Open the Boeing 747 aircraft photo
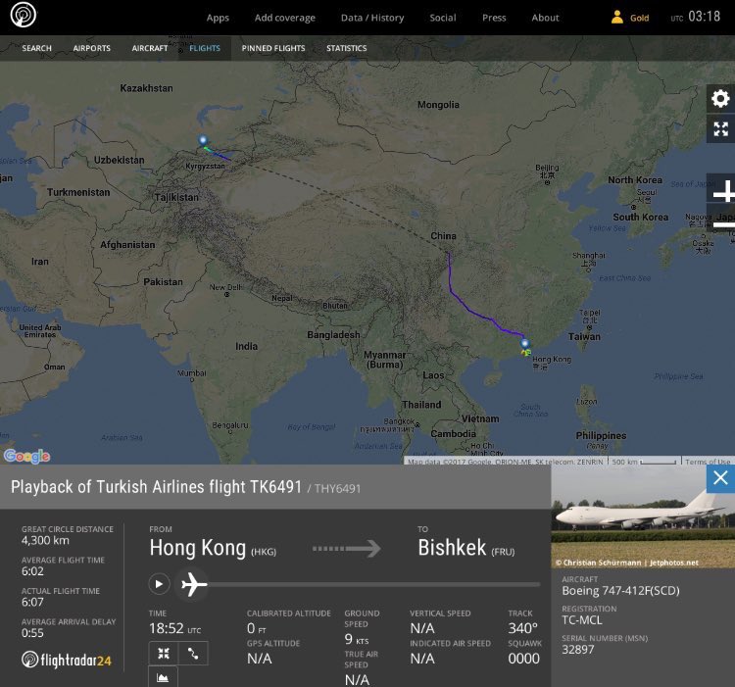The height and width of the screenshot is (687, 735). pos(643,516)
